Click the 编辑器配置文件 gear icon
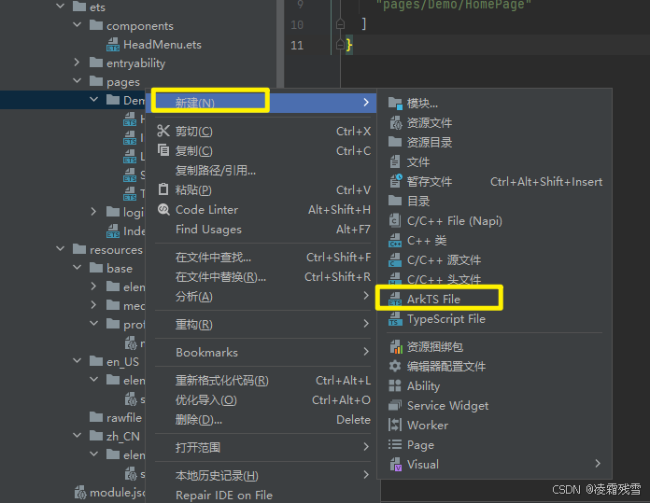This screenshot has height=503, width=650. point(395,366)
